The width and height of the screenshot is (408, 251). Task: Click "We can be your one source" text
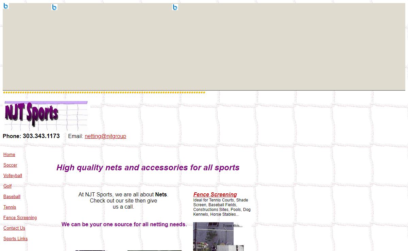click(x=124, y=224)
